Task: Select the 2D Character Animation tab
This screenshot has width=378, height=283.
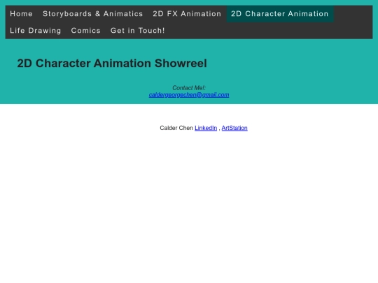Action: coord(280,14)
